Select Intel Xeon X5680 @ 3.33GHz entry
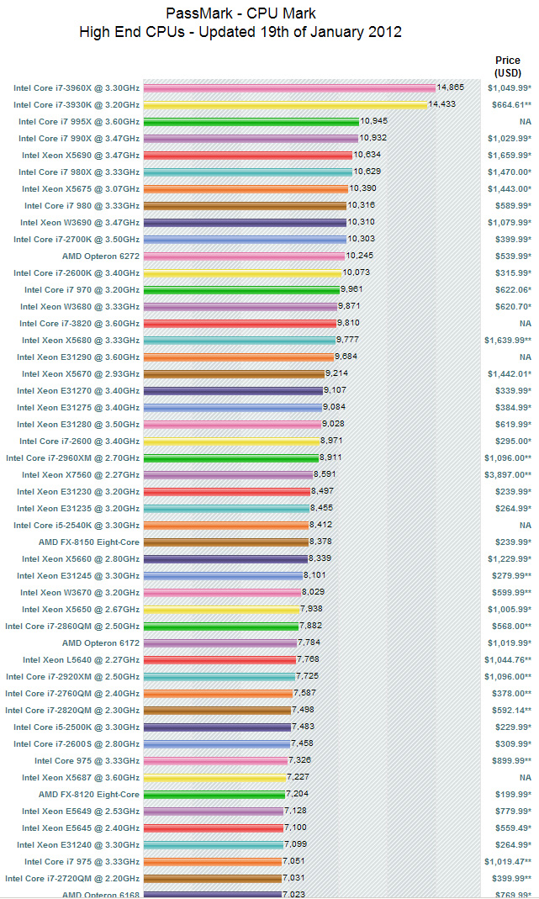This screenshot has width=539, height=899. [80, 341]
